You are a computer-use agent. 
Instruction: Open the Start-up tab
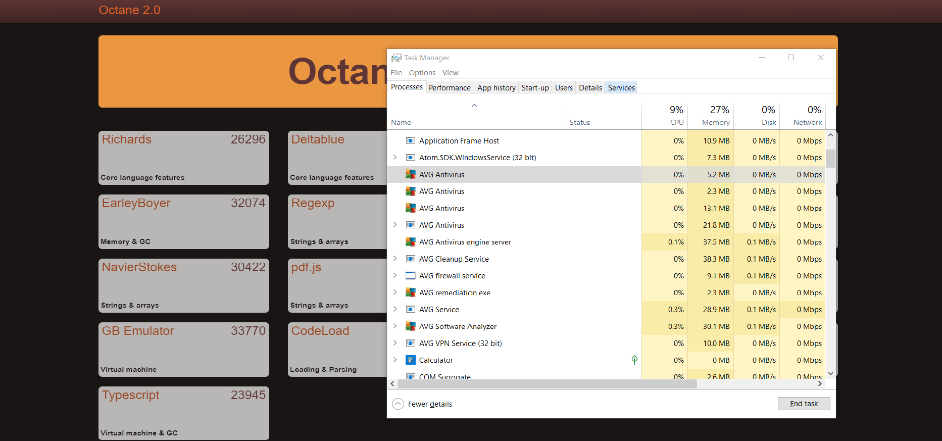click(x=535, y=88)
